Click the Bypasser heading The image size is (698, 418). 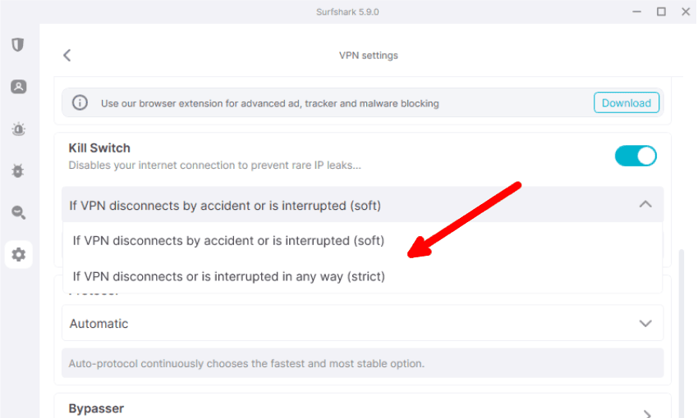click(96, 409)
